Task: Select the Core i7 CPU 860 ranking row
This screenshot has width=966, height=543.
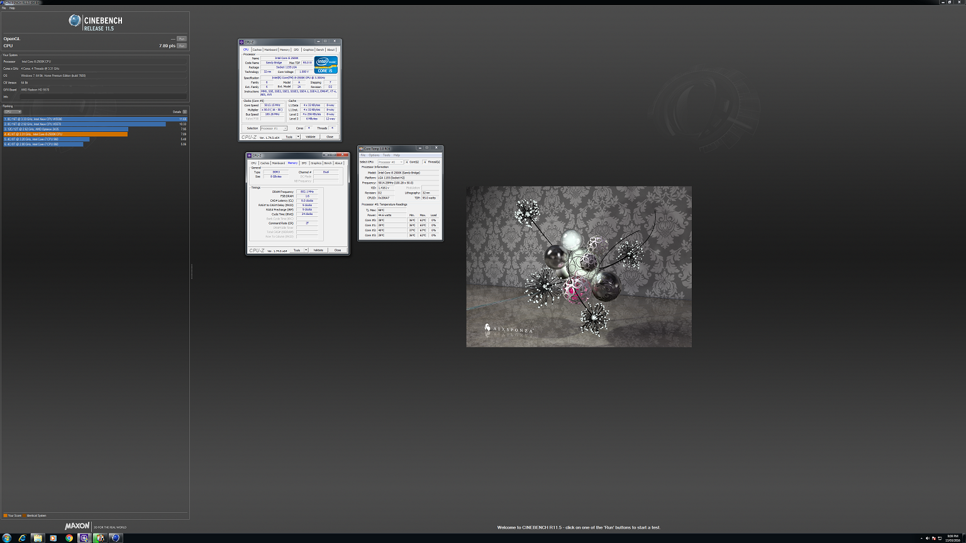Action: coord(95,144)
